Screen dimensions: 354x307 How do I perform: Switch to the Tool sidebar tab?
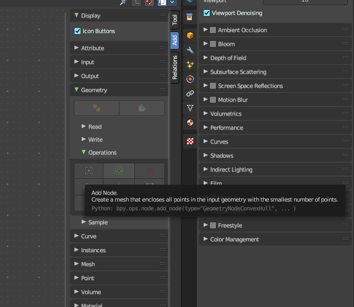click(175, 20)
